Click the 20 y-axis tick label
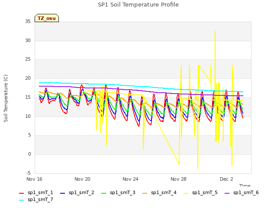 point(28,78)
